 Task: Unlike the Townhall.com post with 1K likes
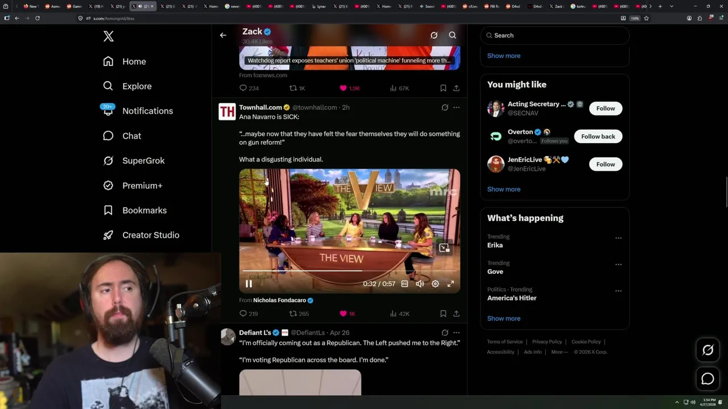[347, 314]
